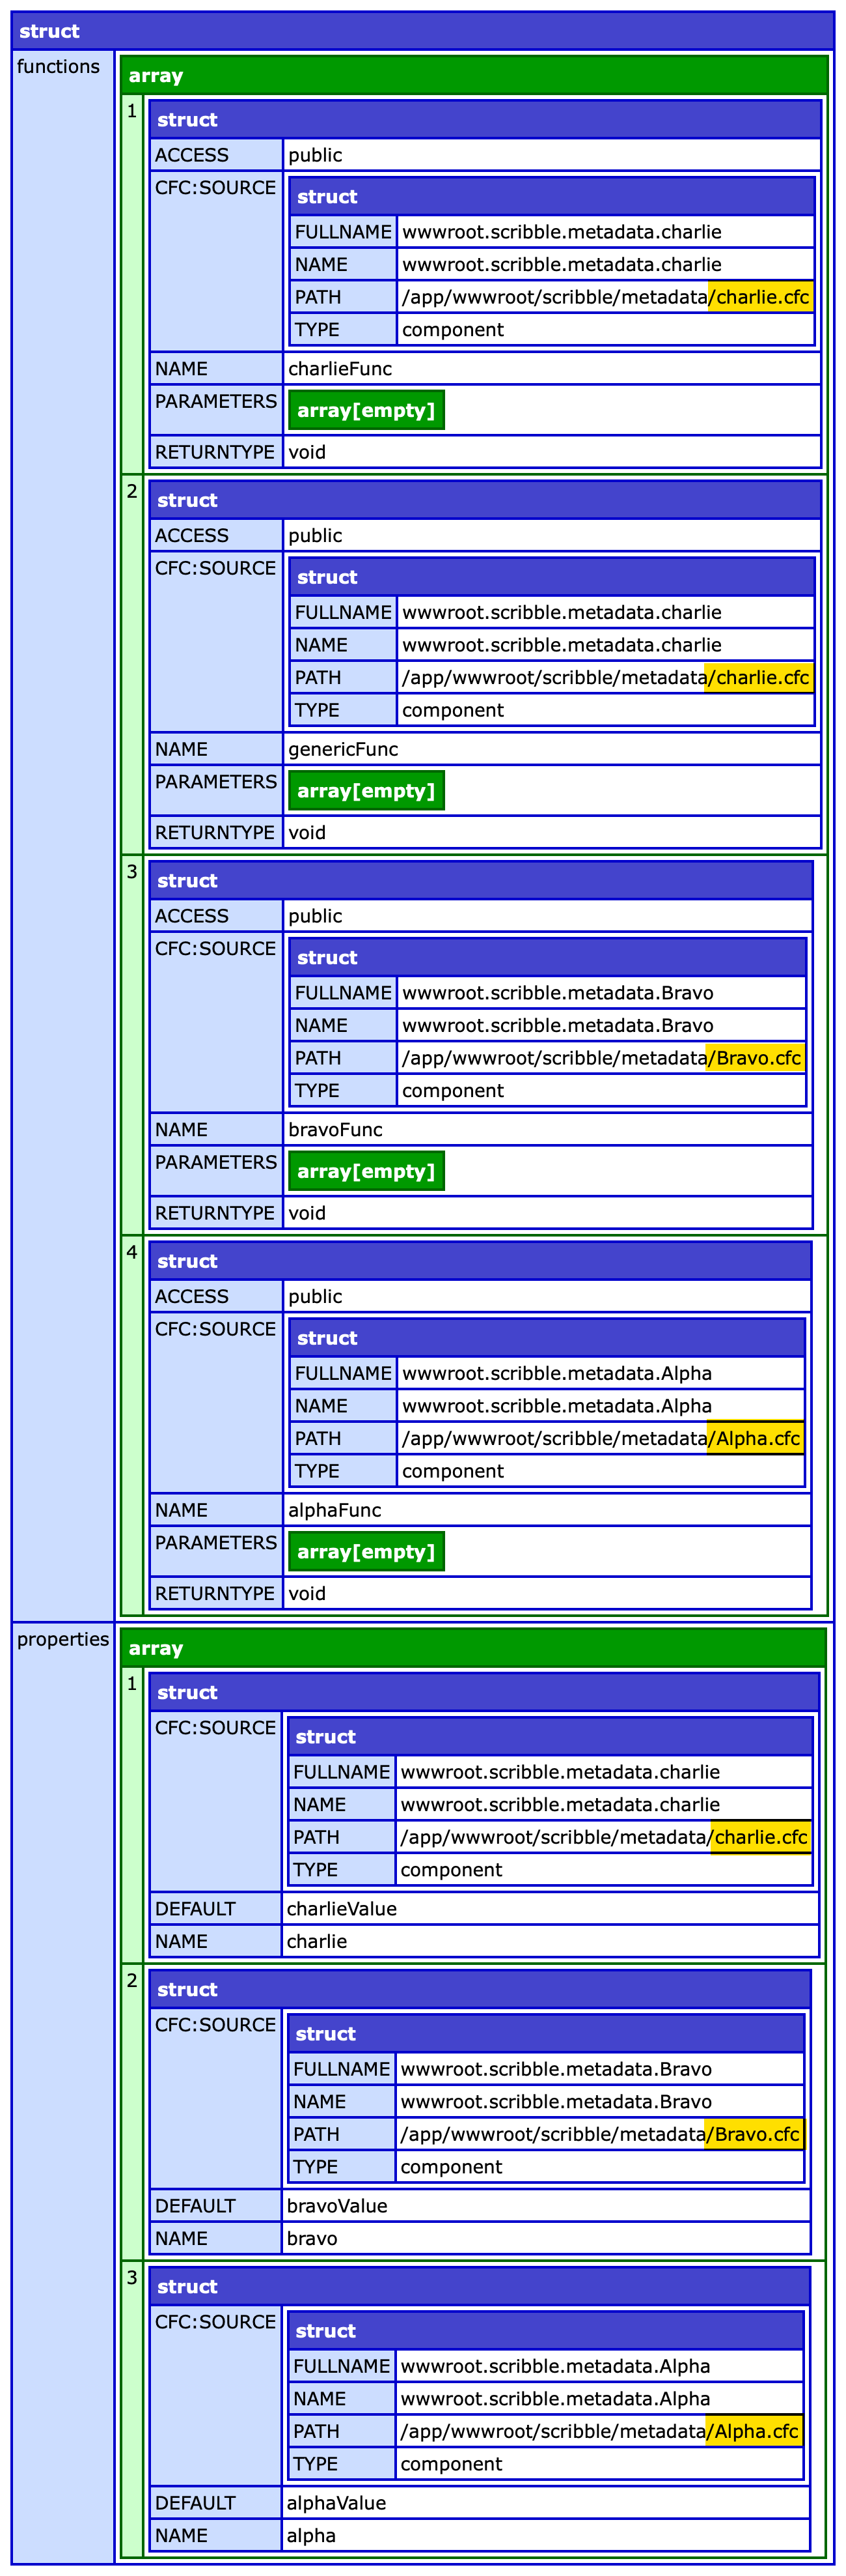Collapse inner source struct header above bravoValue
This screenshot has height=2576, width=846.
(x=545, y=2033)
